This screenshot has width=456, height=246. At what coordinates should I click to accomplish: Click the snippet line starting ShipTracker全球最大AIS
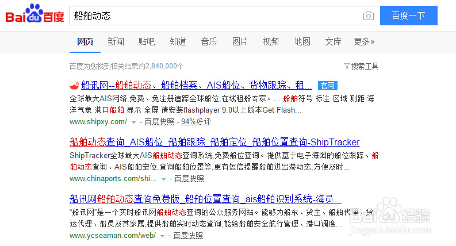224,156
